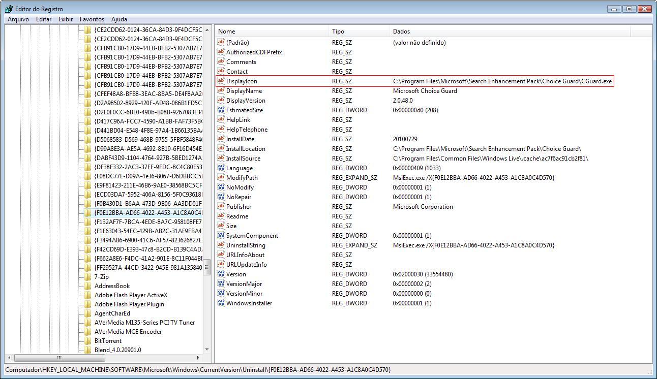Click the '20100729' data cell

click(405, 139)
